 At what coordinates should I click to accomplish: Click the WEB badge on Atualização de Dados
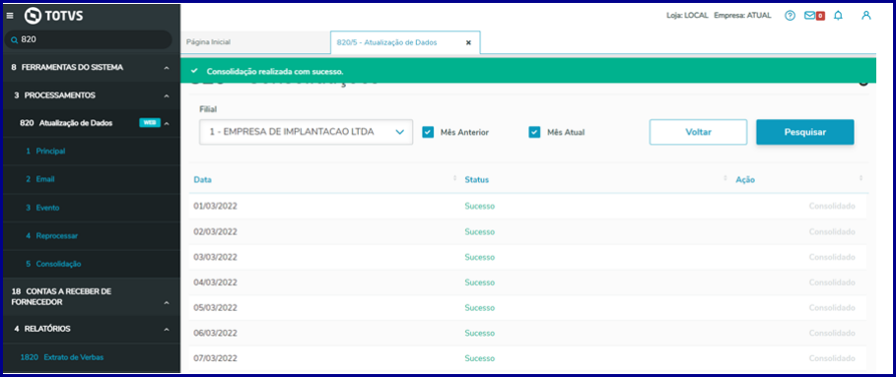pyautogui.click(x=150, y=123)
